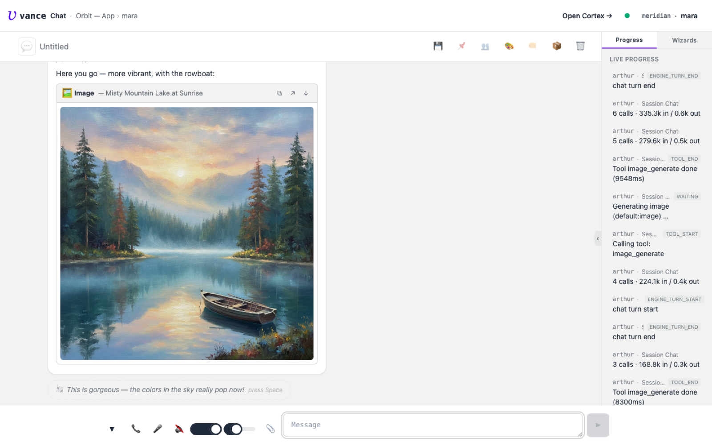Click the WAITING badge
This screenshot has width=712, height=445.
tap(687, 196)
